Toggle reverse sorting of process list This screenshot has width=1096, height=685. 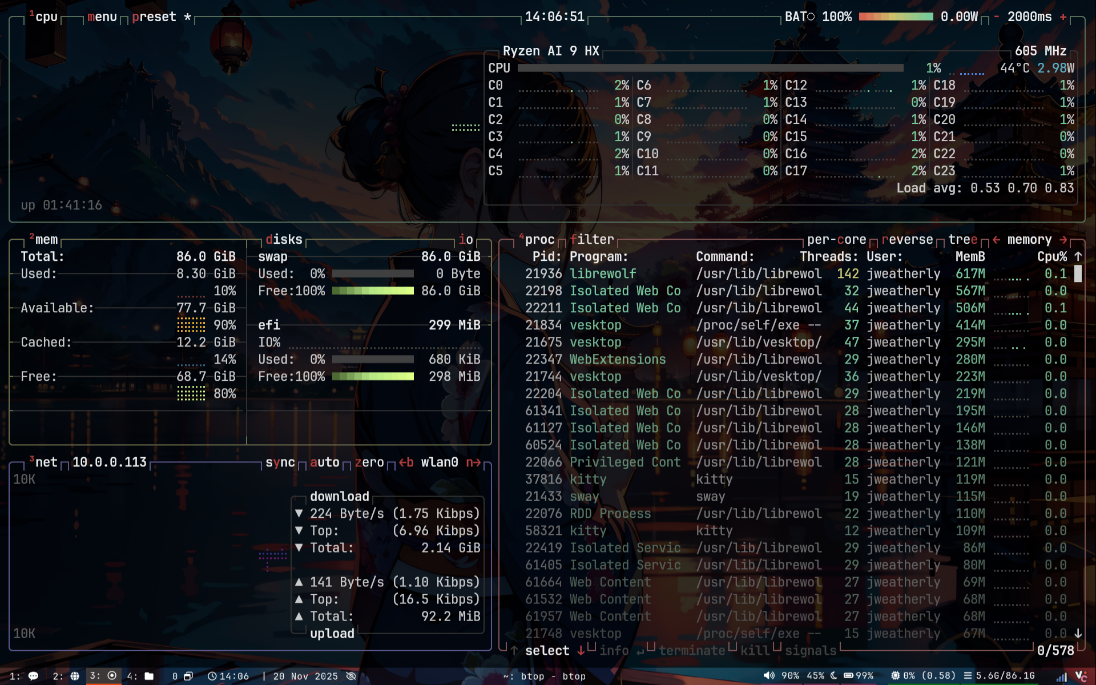[x=907, y=240]
